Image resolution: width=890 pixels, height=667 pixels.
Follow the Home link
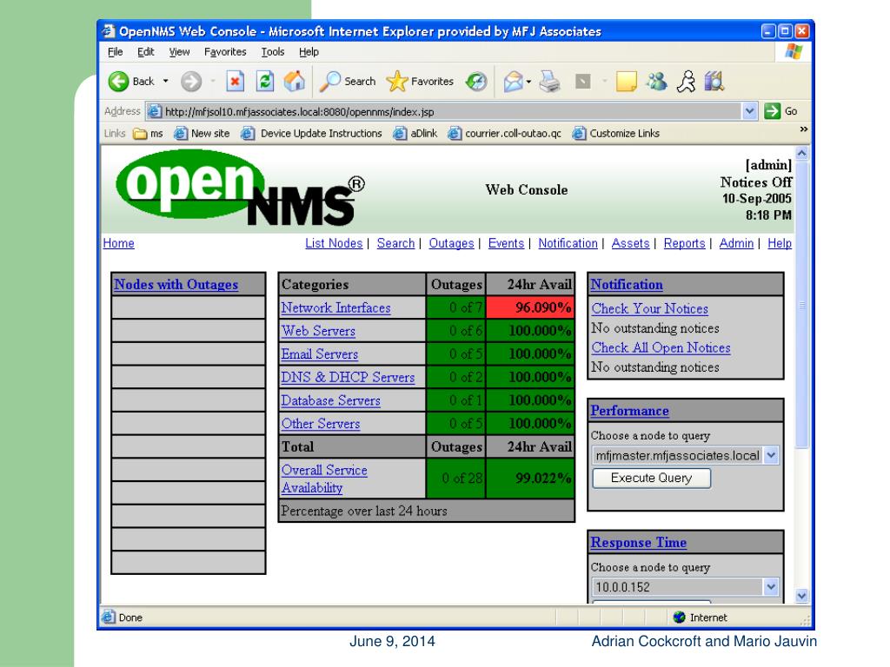tap(118, 243)
